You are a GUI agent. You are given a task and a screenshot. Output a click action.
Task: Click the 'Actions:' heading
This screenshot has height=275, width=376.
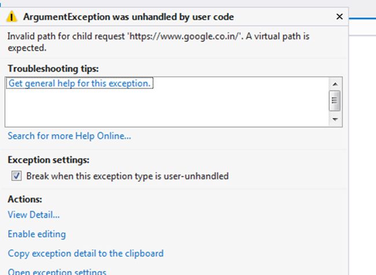[x=25, y=199]
